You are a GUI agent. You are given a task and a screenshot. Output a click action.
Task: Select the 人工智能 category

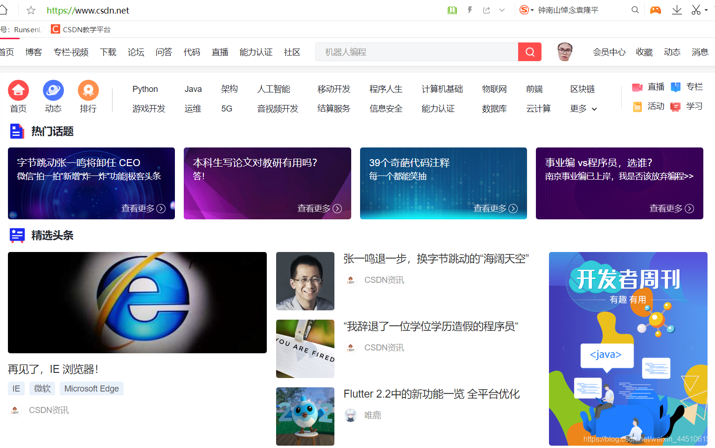(274, 89)
